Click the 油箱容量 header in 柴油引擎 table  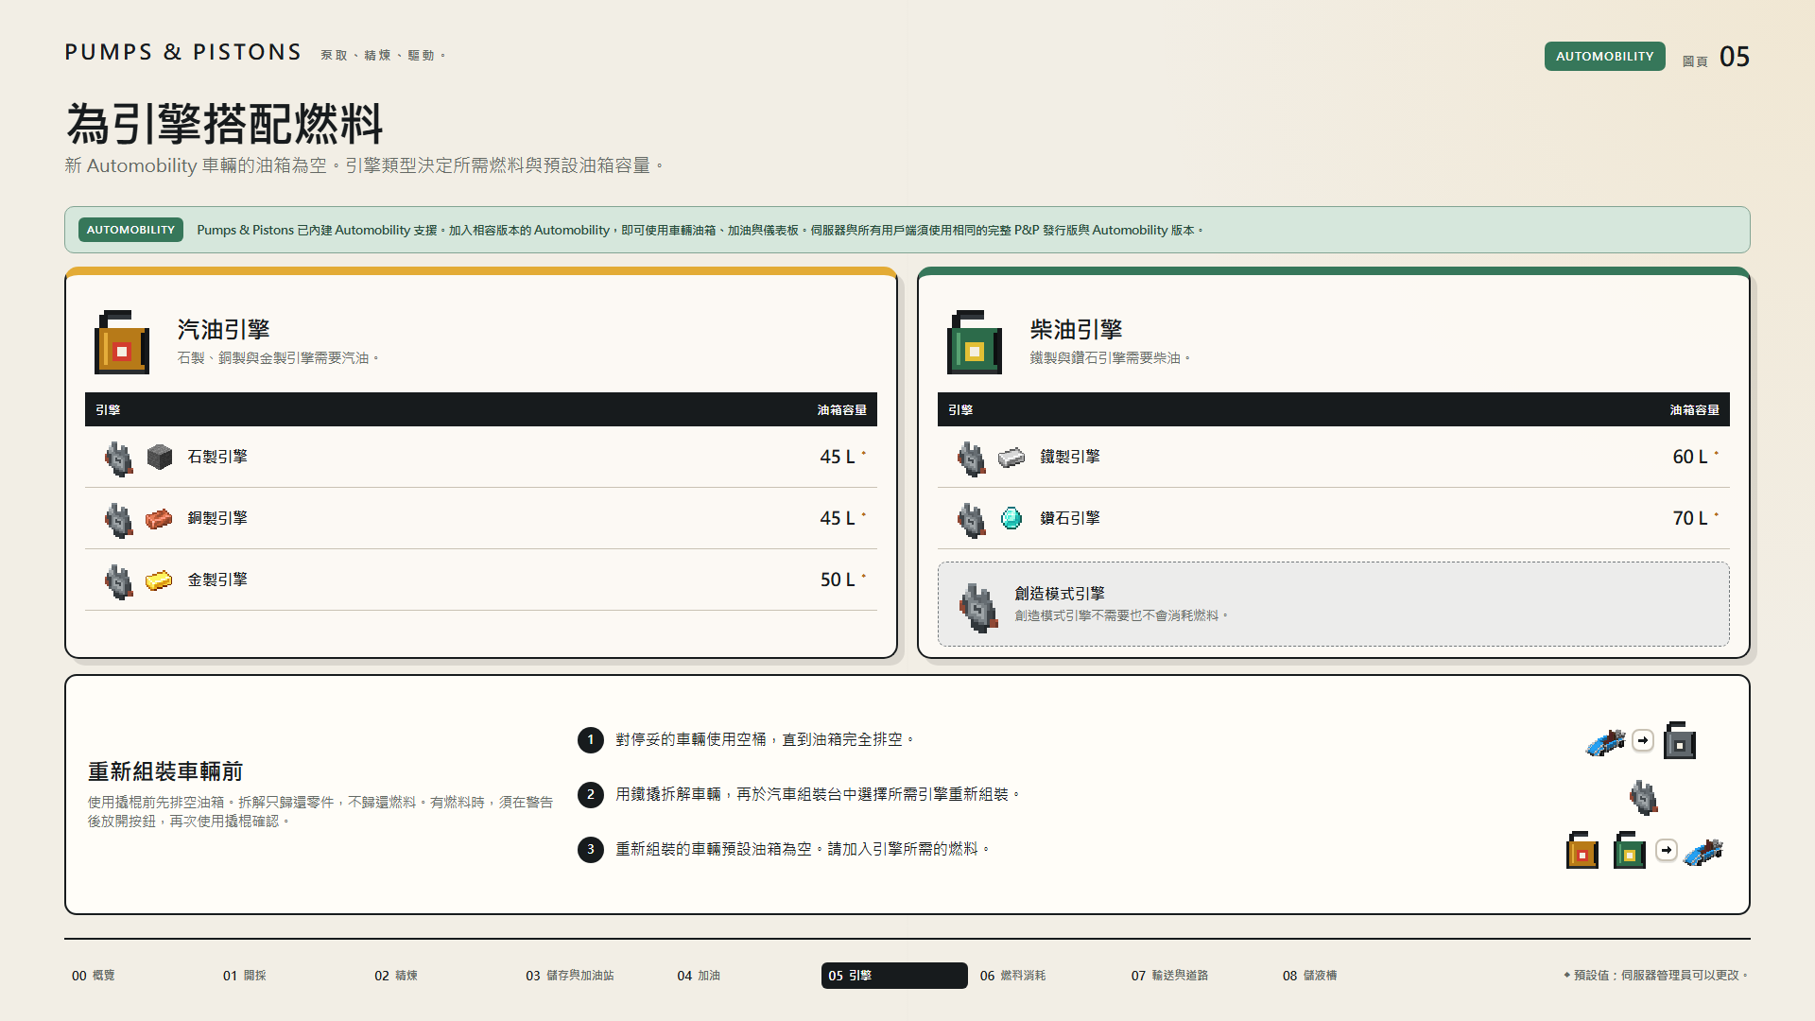click(1695, 410)
